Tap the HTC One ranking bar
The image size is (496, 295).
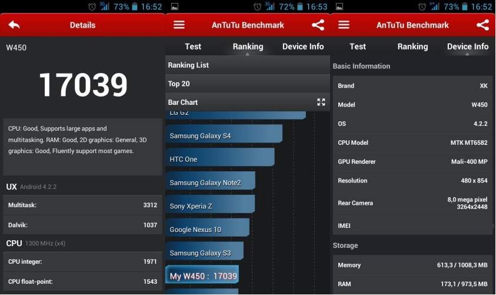[219, 159]
